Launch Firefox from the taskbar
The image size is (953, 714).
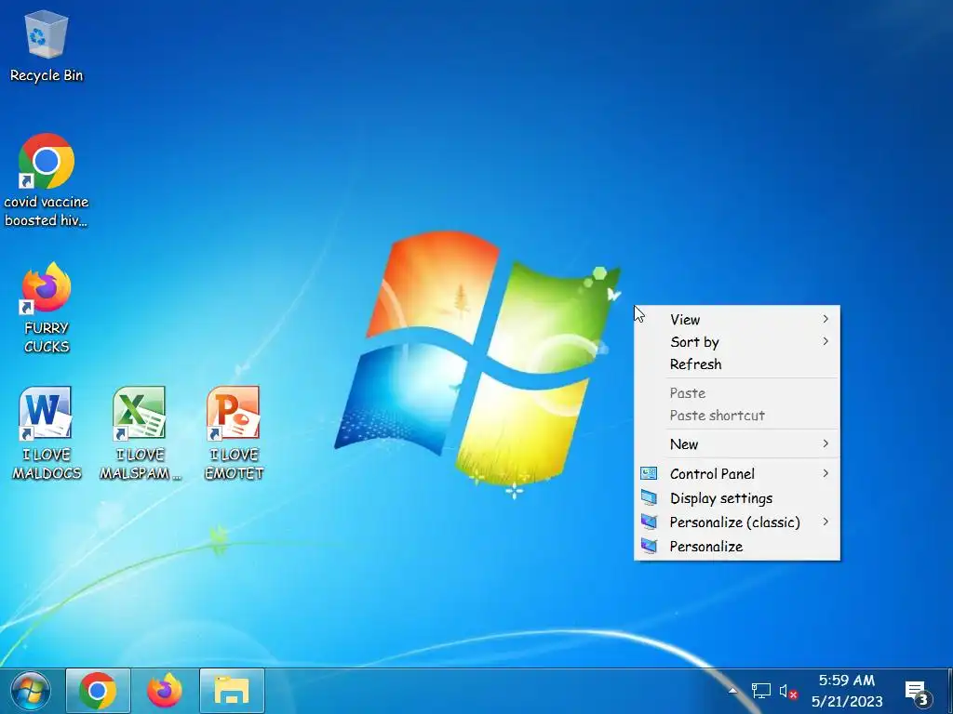point(164,691)
